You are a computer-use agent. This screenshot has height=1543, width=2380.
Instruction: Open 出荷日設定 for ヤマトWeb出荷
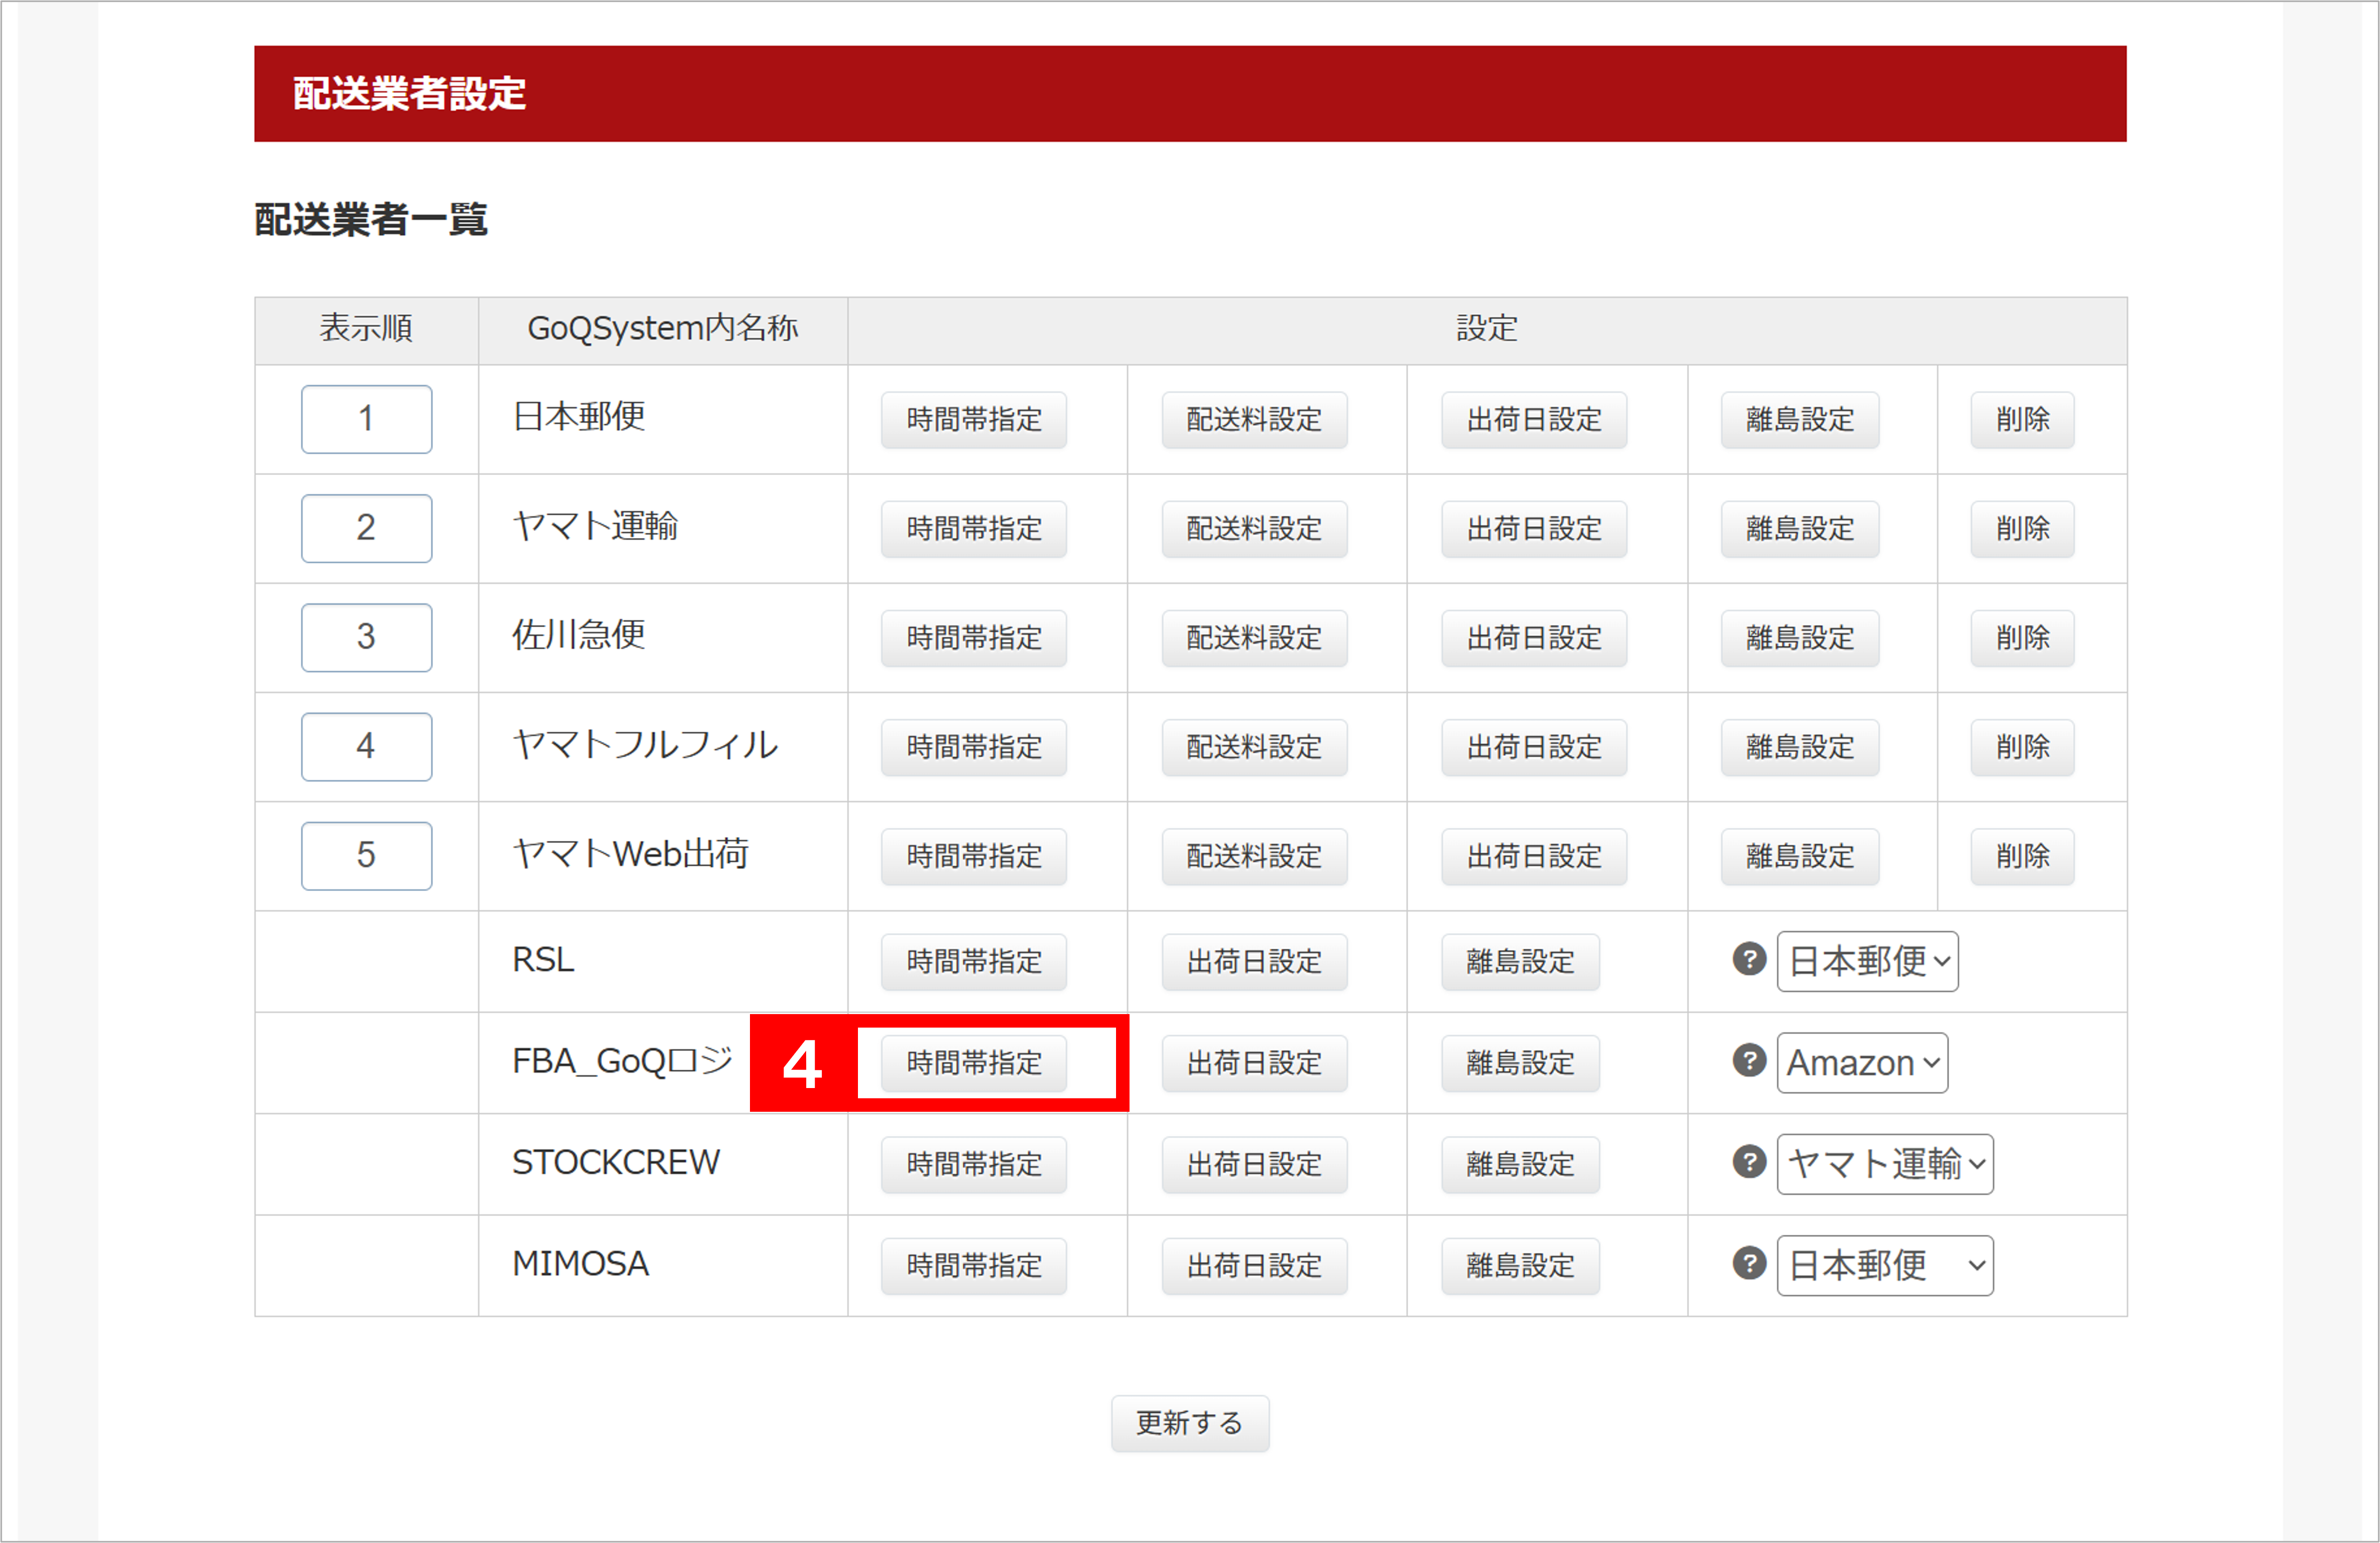point(1534,857)
